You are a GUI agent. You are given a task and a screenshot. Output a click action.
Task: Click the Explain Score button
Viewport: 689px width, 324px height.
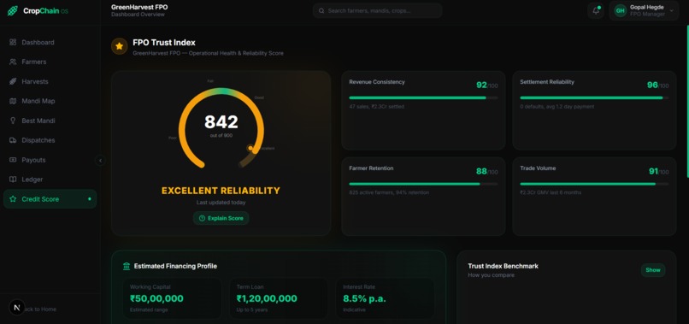pyautogui.click(x=221, y=218)
